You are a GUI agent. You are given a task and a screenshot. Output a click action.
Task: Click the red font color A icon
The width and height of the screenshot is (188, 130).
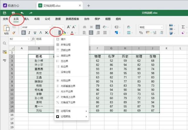click(72, 33)
